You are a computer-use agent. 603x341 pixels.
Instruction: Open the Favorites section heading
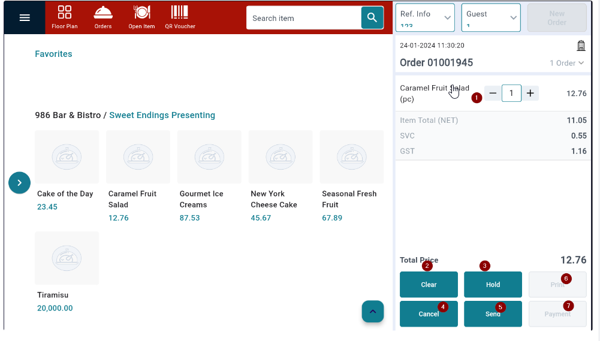coord(53,54)
